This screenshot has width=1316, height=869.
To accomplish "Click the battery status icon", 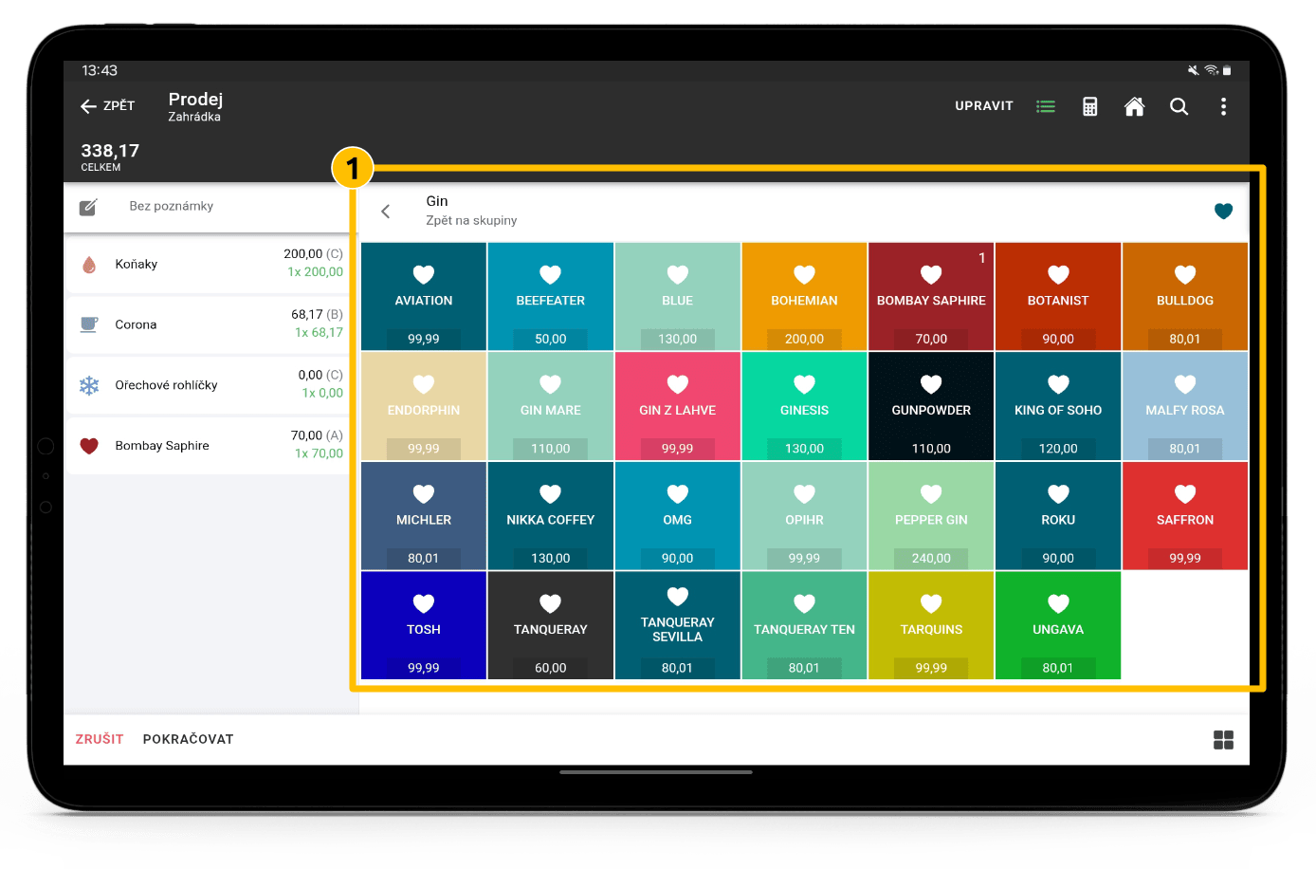I will 1227,70.
